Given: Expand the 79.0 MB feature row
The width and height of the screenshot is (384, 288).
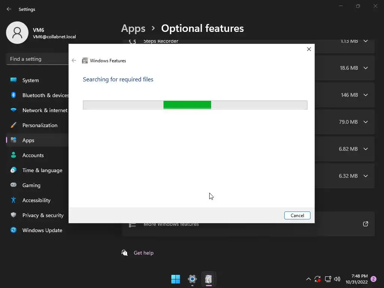Looking at the screenshot, I should tap(365, 122).
